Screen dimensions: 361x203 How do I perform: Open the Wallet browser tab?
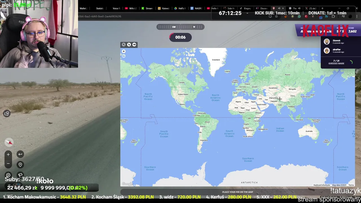click(x=83, y=8)
